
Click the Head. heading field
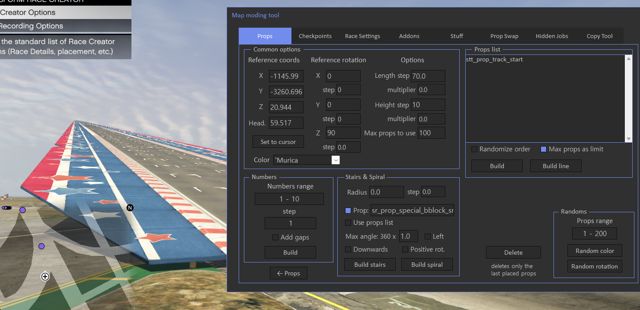[286, 123]
